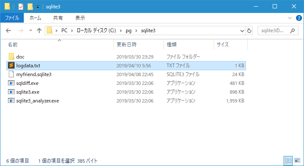Select the myfriend.sqlite3 file icon
Screen dimensions: 304x166
[11, 74]
